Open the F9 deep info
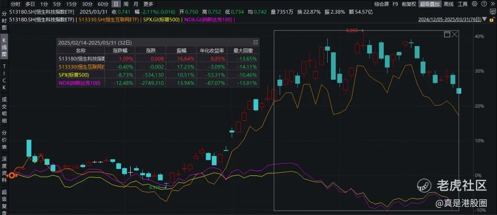 395,4
